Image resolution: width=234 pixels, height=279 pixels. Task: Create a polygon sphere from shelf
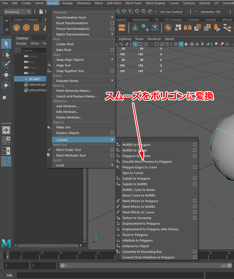coord(17,28)
